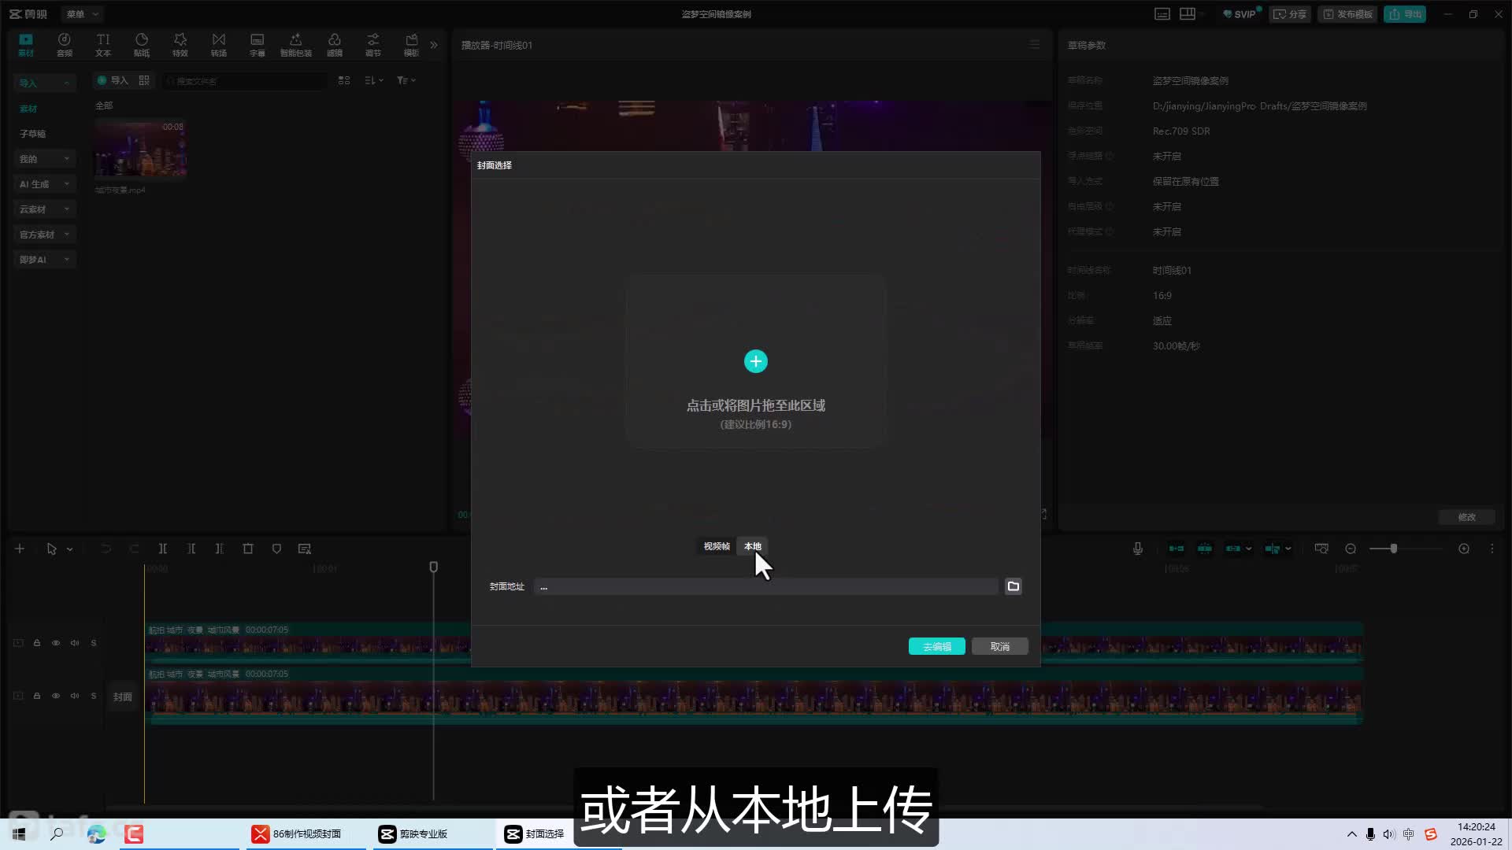The height and width of the screenshot is (850, 1512).
Task: Mute the bottom track audio
Action: tap(75, 696)
